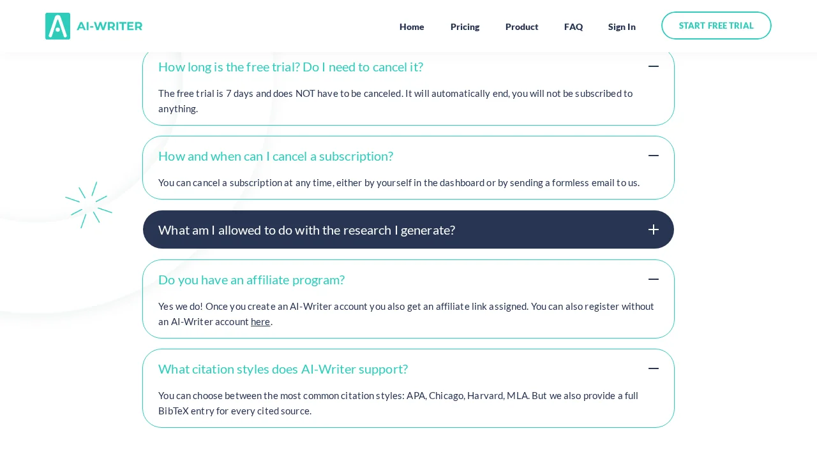Select Sign In in the navigation
Viewport: 817px width, 459px height.
[x=622, y=27]
